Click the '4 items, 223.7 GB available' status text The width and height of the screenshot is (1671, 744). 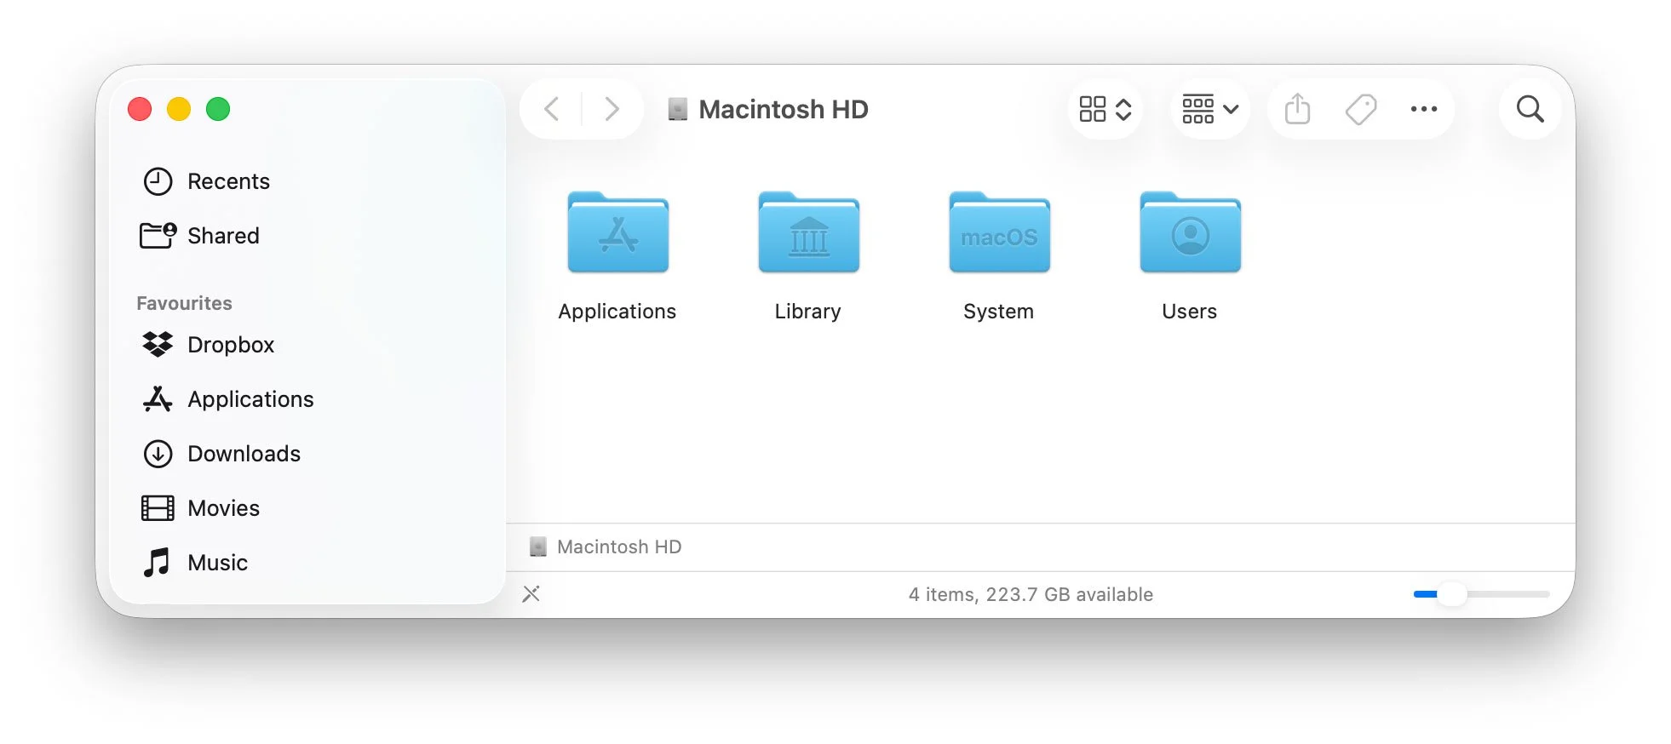(x=1031, y=594)
